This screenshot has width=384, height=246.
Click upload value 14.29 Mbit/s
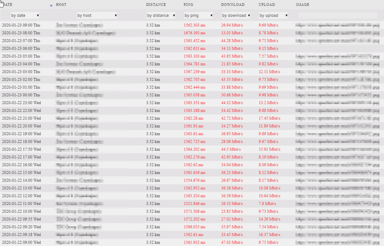pos(270,219)
